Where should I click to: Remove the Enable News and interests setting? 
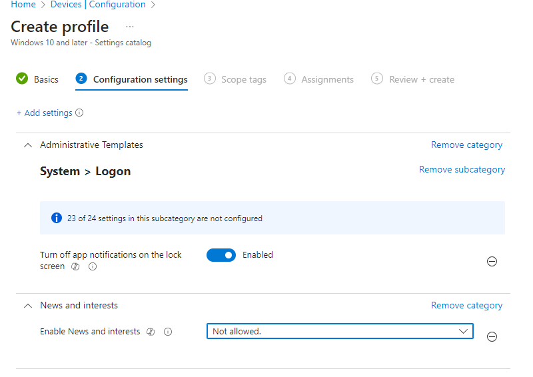(492, 337)
